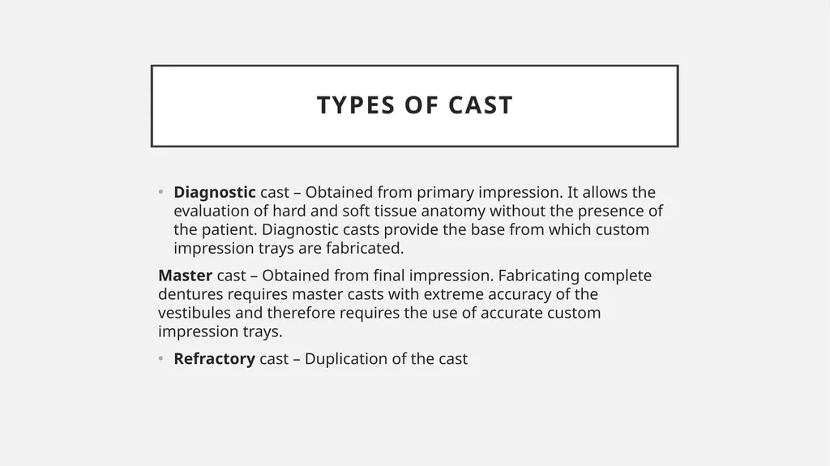Select the bold word Master

pyautogui.click(x=186, y=276)
